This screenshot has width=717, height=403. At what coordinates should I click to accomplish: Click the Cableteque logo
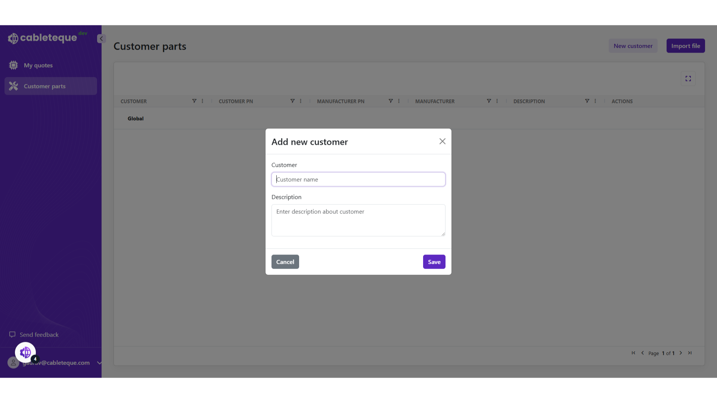[42, 37]
